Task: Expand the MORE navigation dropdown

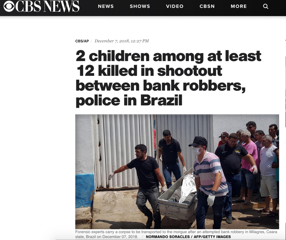Action: (x=239, y=6)
